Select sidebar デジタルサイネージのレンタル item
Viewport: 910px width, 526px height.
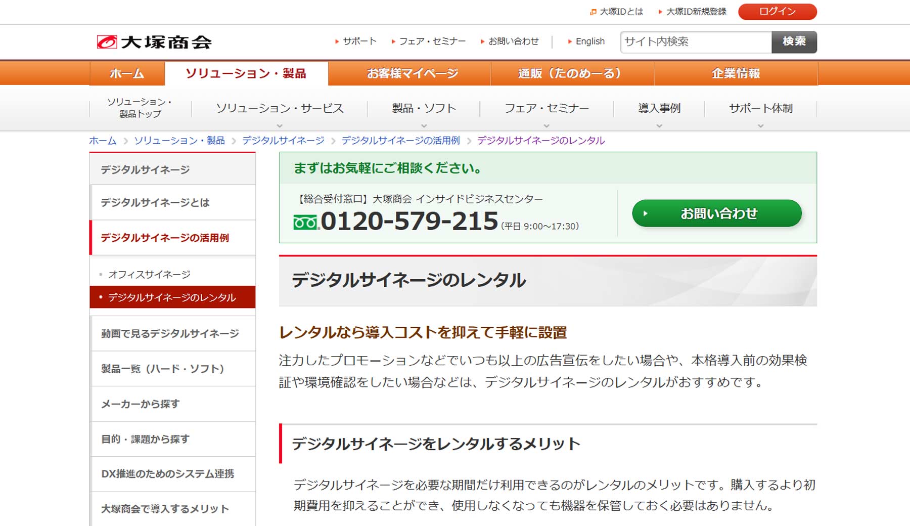click(x=172, y=297)
